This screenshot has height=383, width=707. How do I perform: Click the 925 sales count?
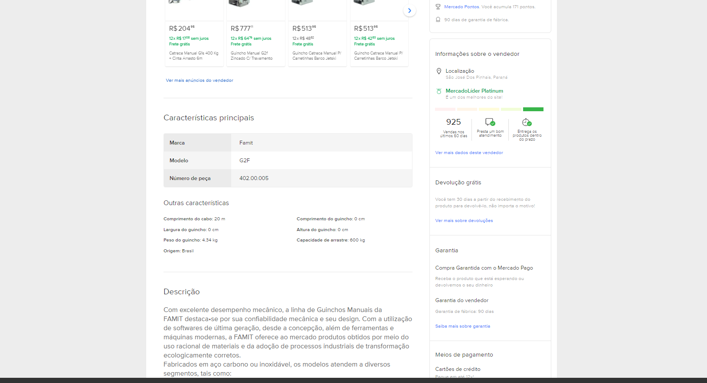point(453,122)
